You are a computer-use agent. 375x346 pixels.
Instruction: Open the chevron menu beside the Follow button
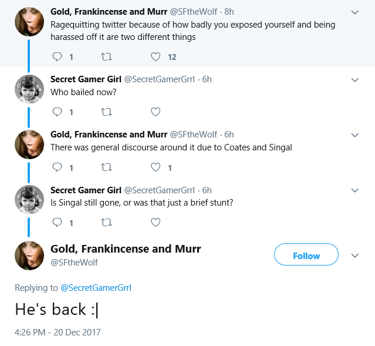355,256
